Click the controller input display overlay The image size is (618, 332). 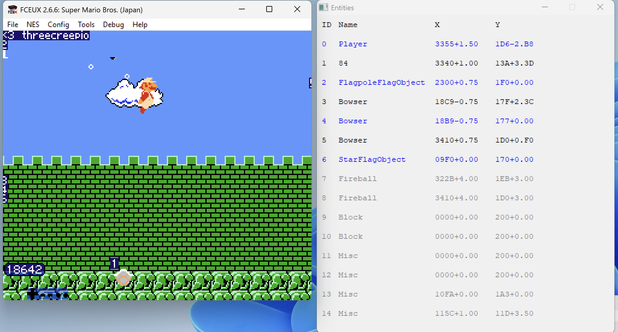[x=48, y=294]
